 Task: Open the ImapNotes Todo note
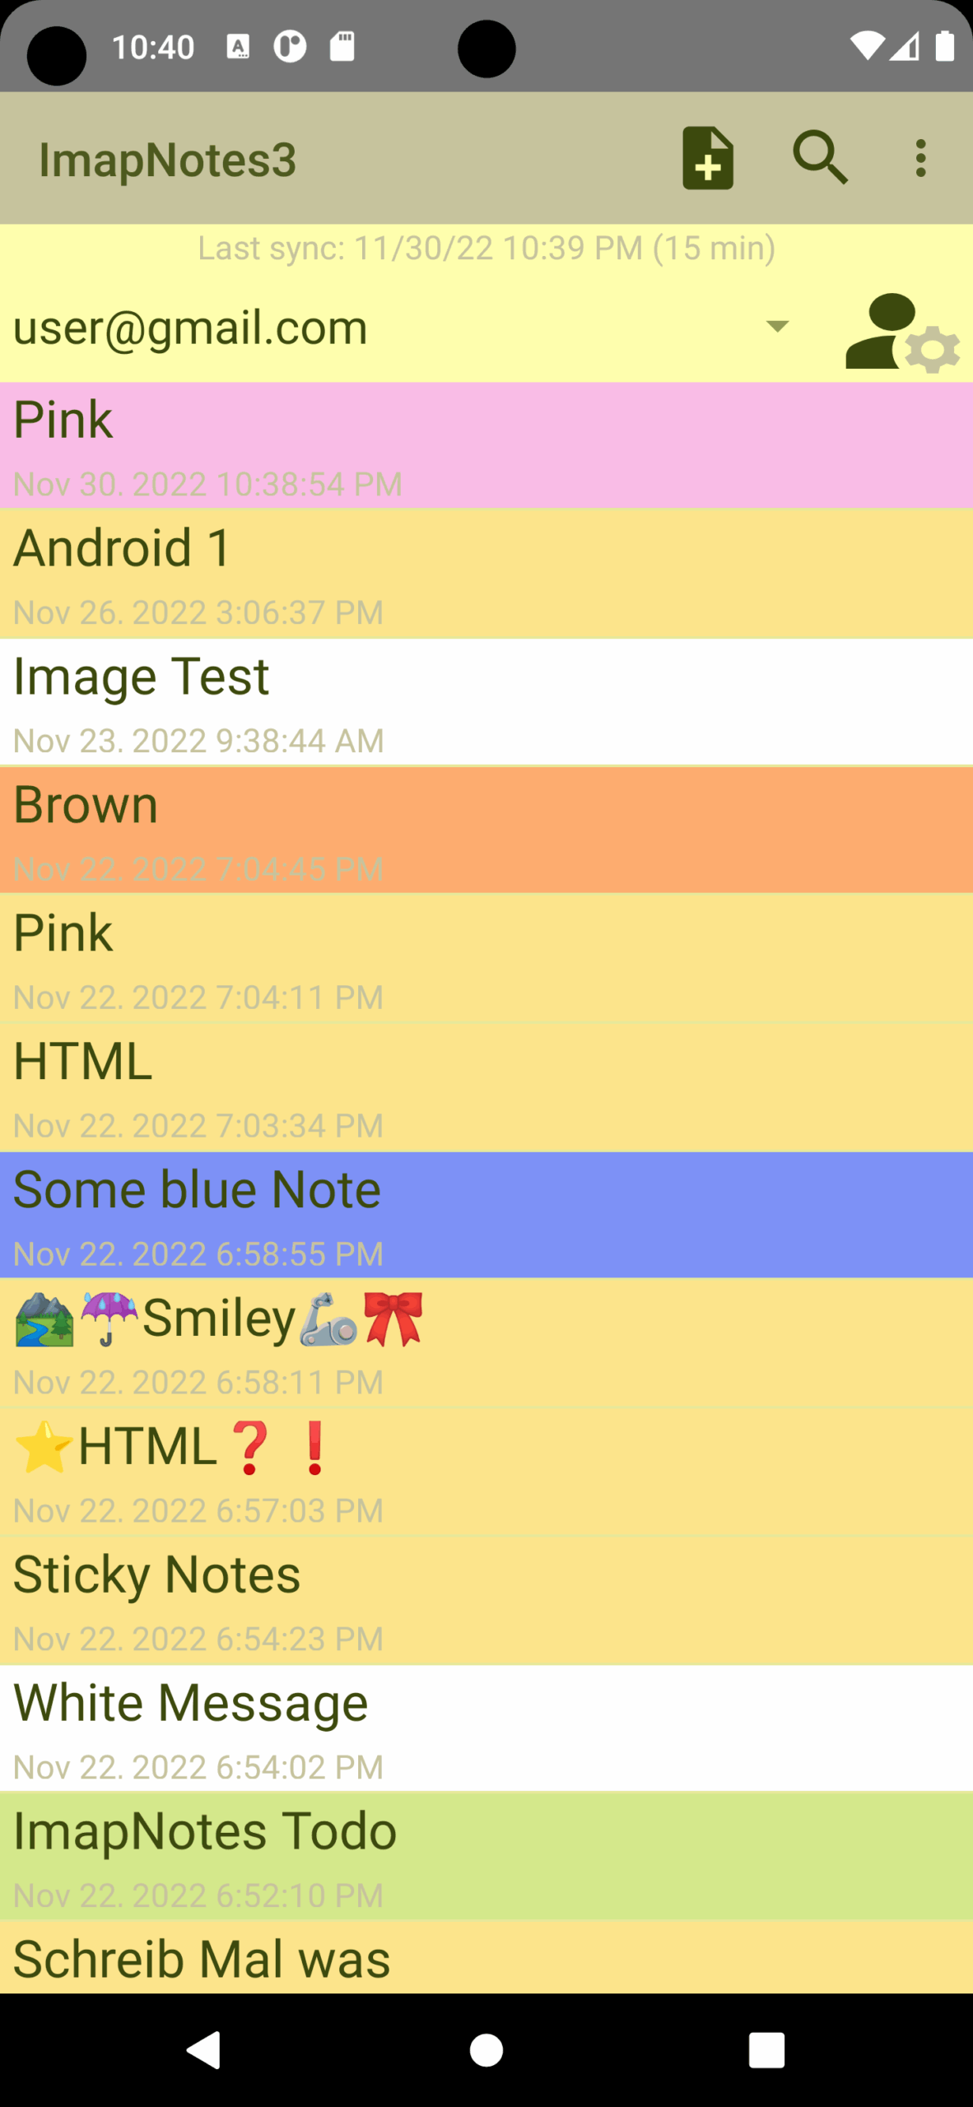click(486, 1857)
